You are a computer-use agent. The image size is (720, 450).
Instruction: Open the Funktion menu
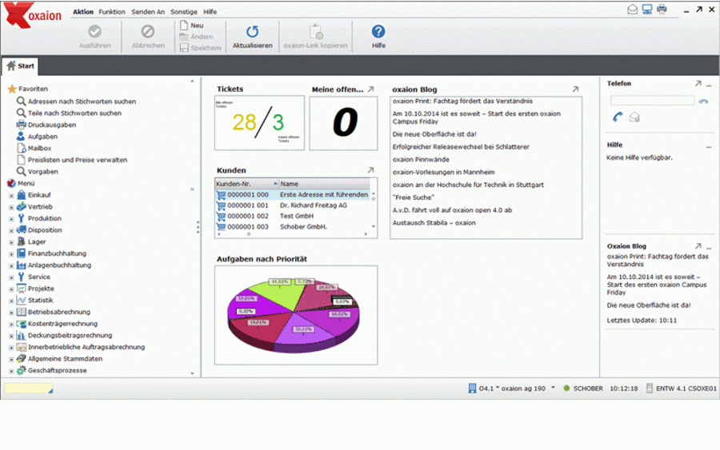point(111,12)
